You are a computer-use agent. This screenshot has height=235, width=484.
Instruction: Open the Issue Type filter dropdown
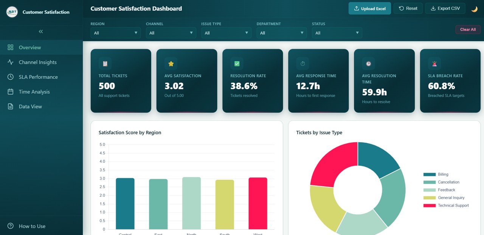pos(226,33)
